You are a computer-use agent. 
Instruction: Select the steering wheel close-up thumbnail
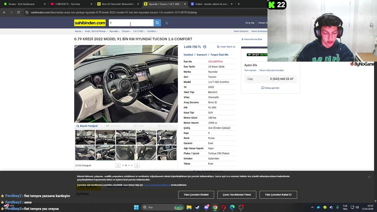[x=167, y=153]
